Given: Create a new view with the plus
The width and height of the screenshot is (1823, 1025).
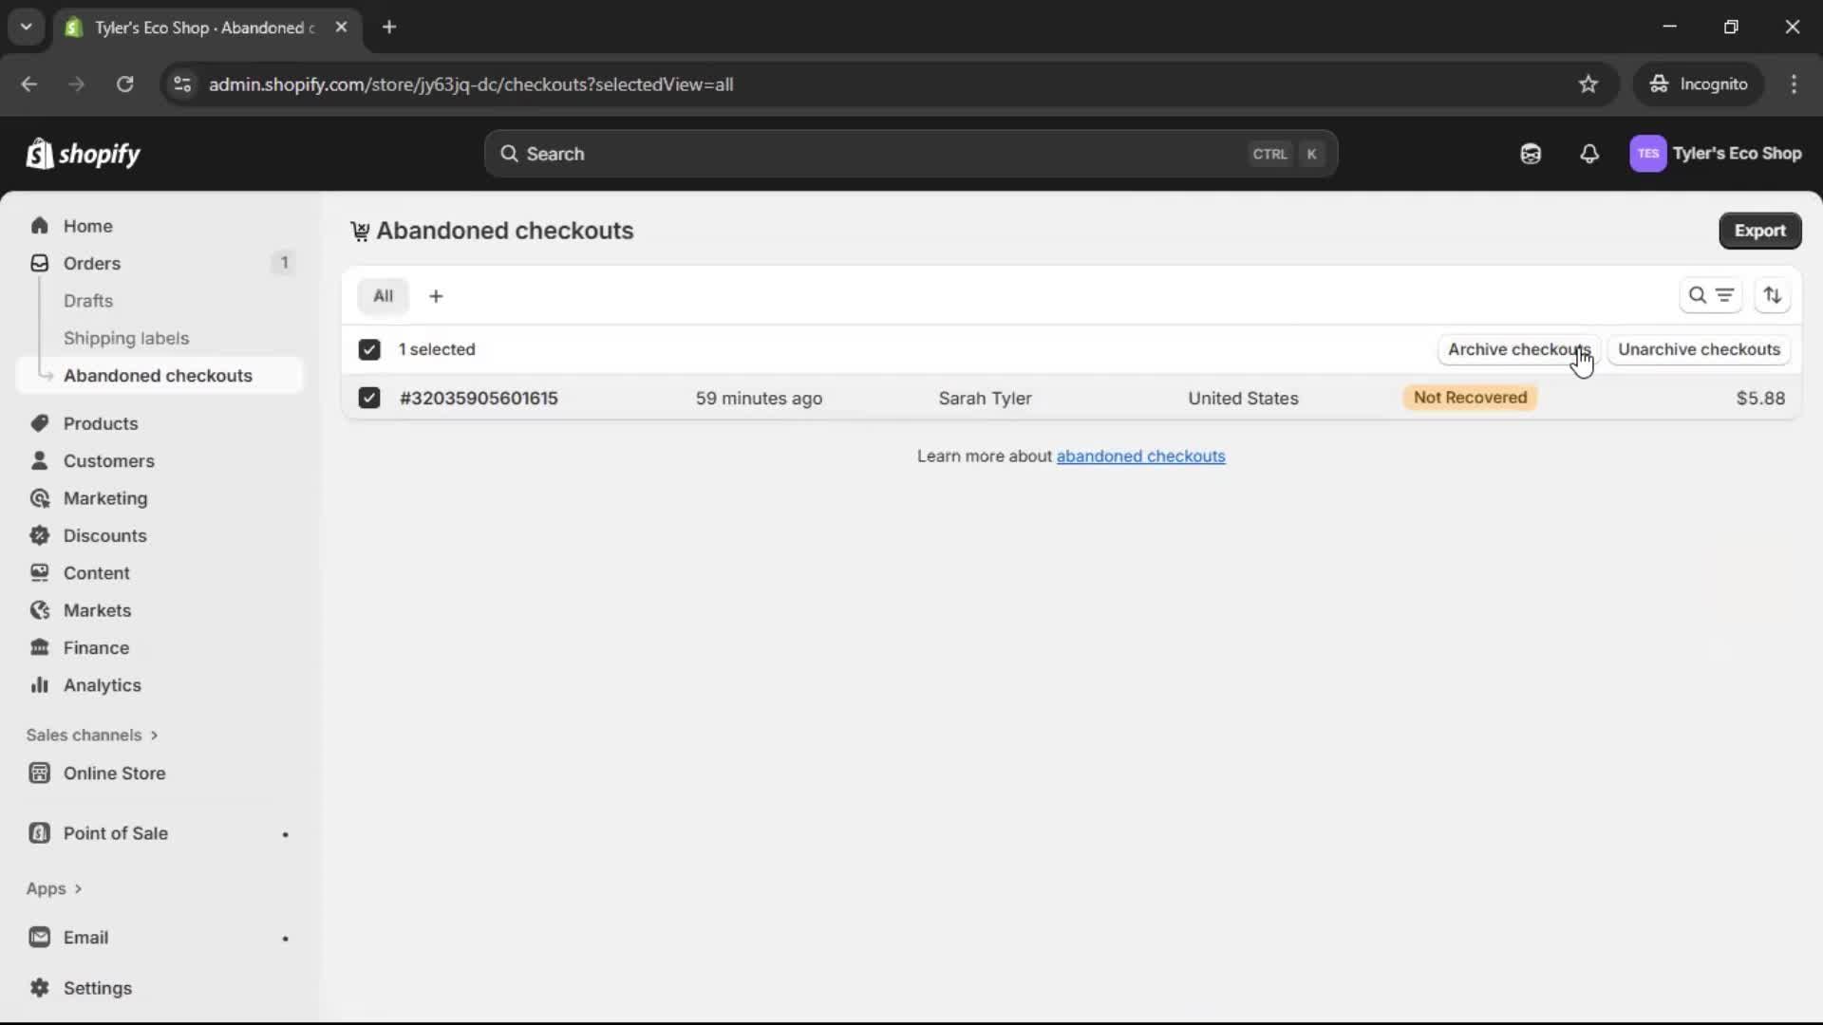Looking at the screenshot, I should coord(436,295).
